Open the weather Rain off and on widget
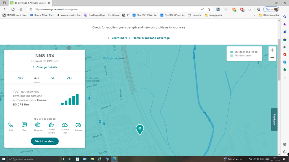Viewport: 289px width, 162px height. (x=233, y=159)
